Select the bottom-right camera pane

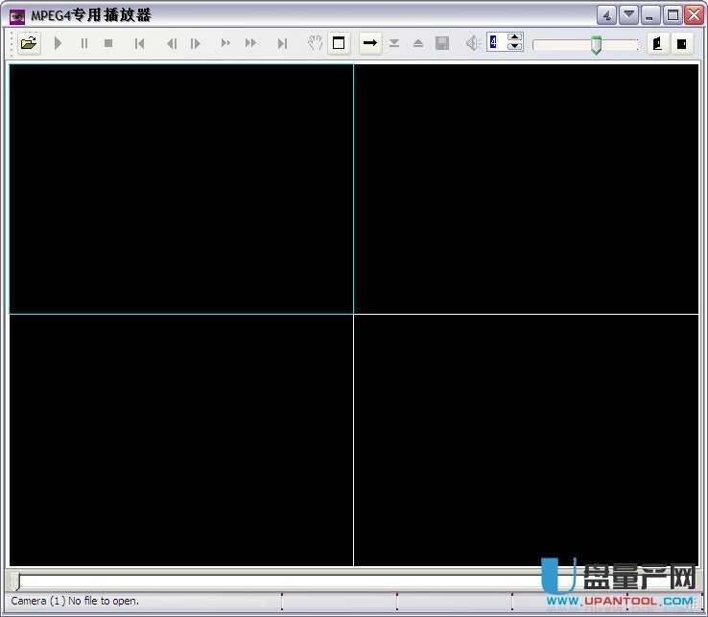(527, 440)
